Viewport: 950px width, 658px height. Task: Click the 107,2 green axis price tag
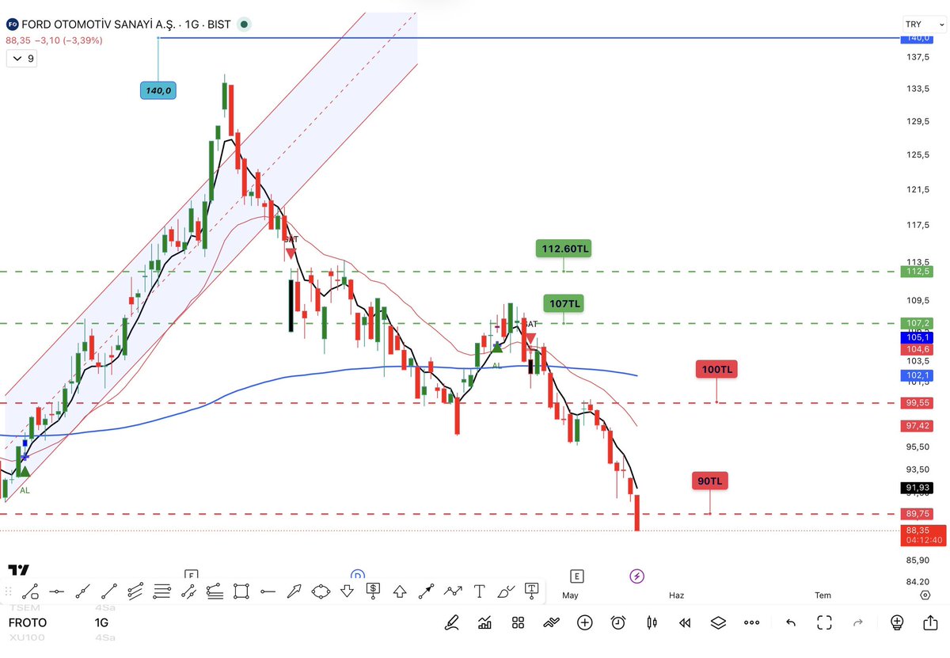coord(918,323)
